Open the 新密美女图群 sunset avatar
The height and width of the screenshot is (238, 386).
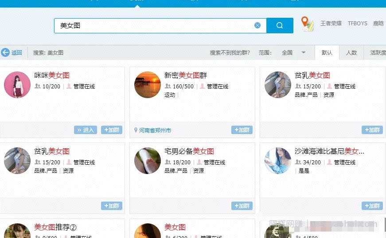click(x=148, y=85)
